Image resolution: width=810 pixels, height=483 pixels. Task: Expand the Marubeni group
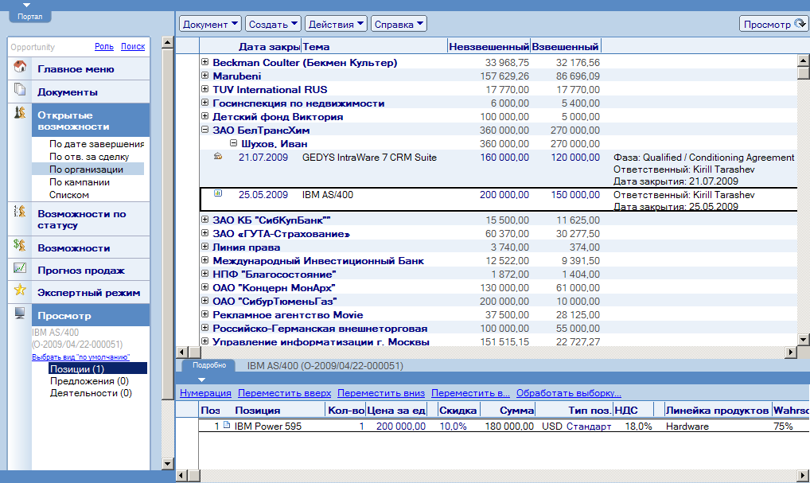coord(204,76)
